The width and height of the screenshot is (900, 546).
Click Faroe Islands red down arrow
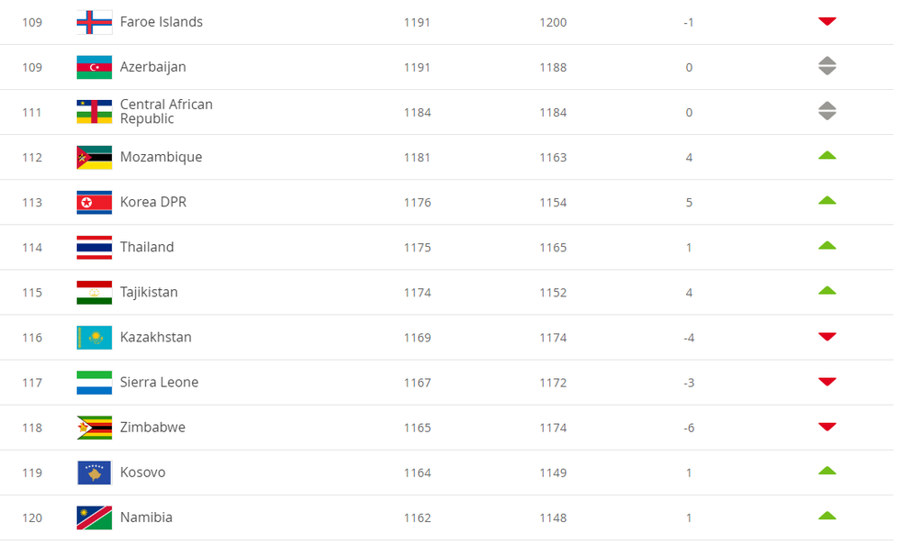click(x=827, y=21)
